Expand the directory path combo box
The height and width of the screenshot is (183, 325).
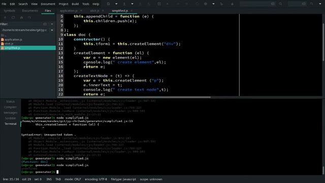pyautogui.click(x=52, y=30)
